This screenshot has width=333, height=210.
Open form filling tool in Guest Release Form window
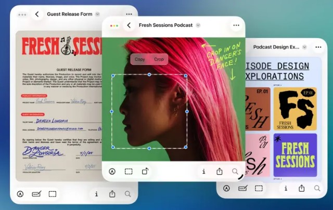(x=36, y=194)
